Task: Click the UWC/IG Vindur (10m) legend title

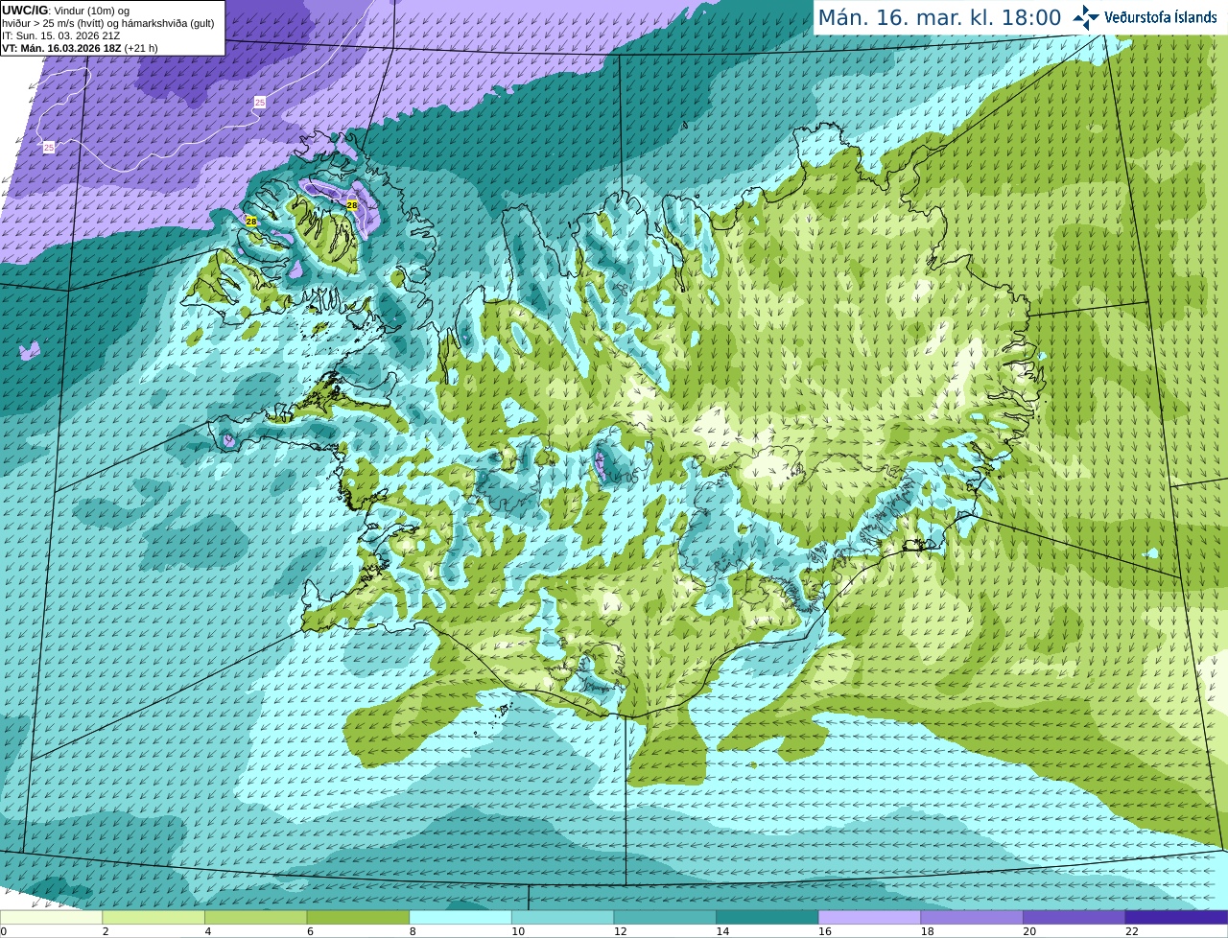Action: click(x=65, y=11)
